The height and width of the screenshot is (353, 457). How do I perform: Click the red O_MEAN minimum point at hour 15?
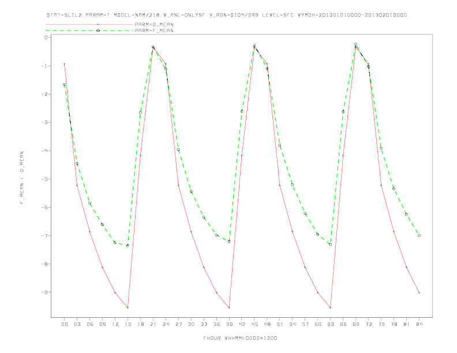(128, 307)
